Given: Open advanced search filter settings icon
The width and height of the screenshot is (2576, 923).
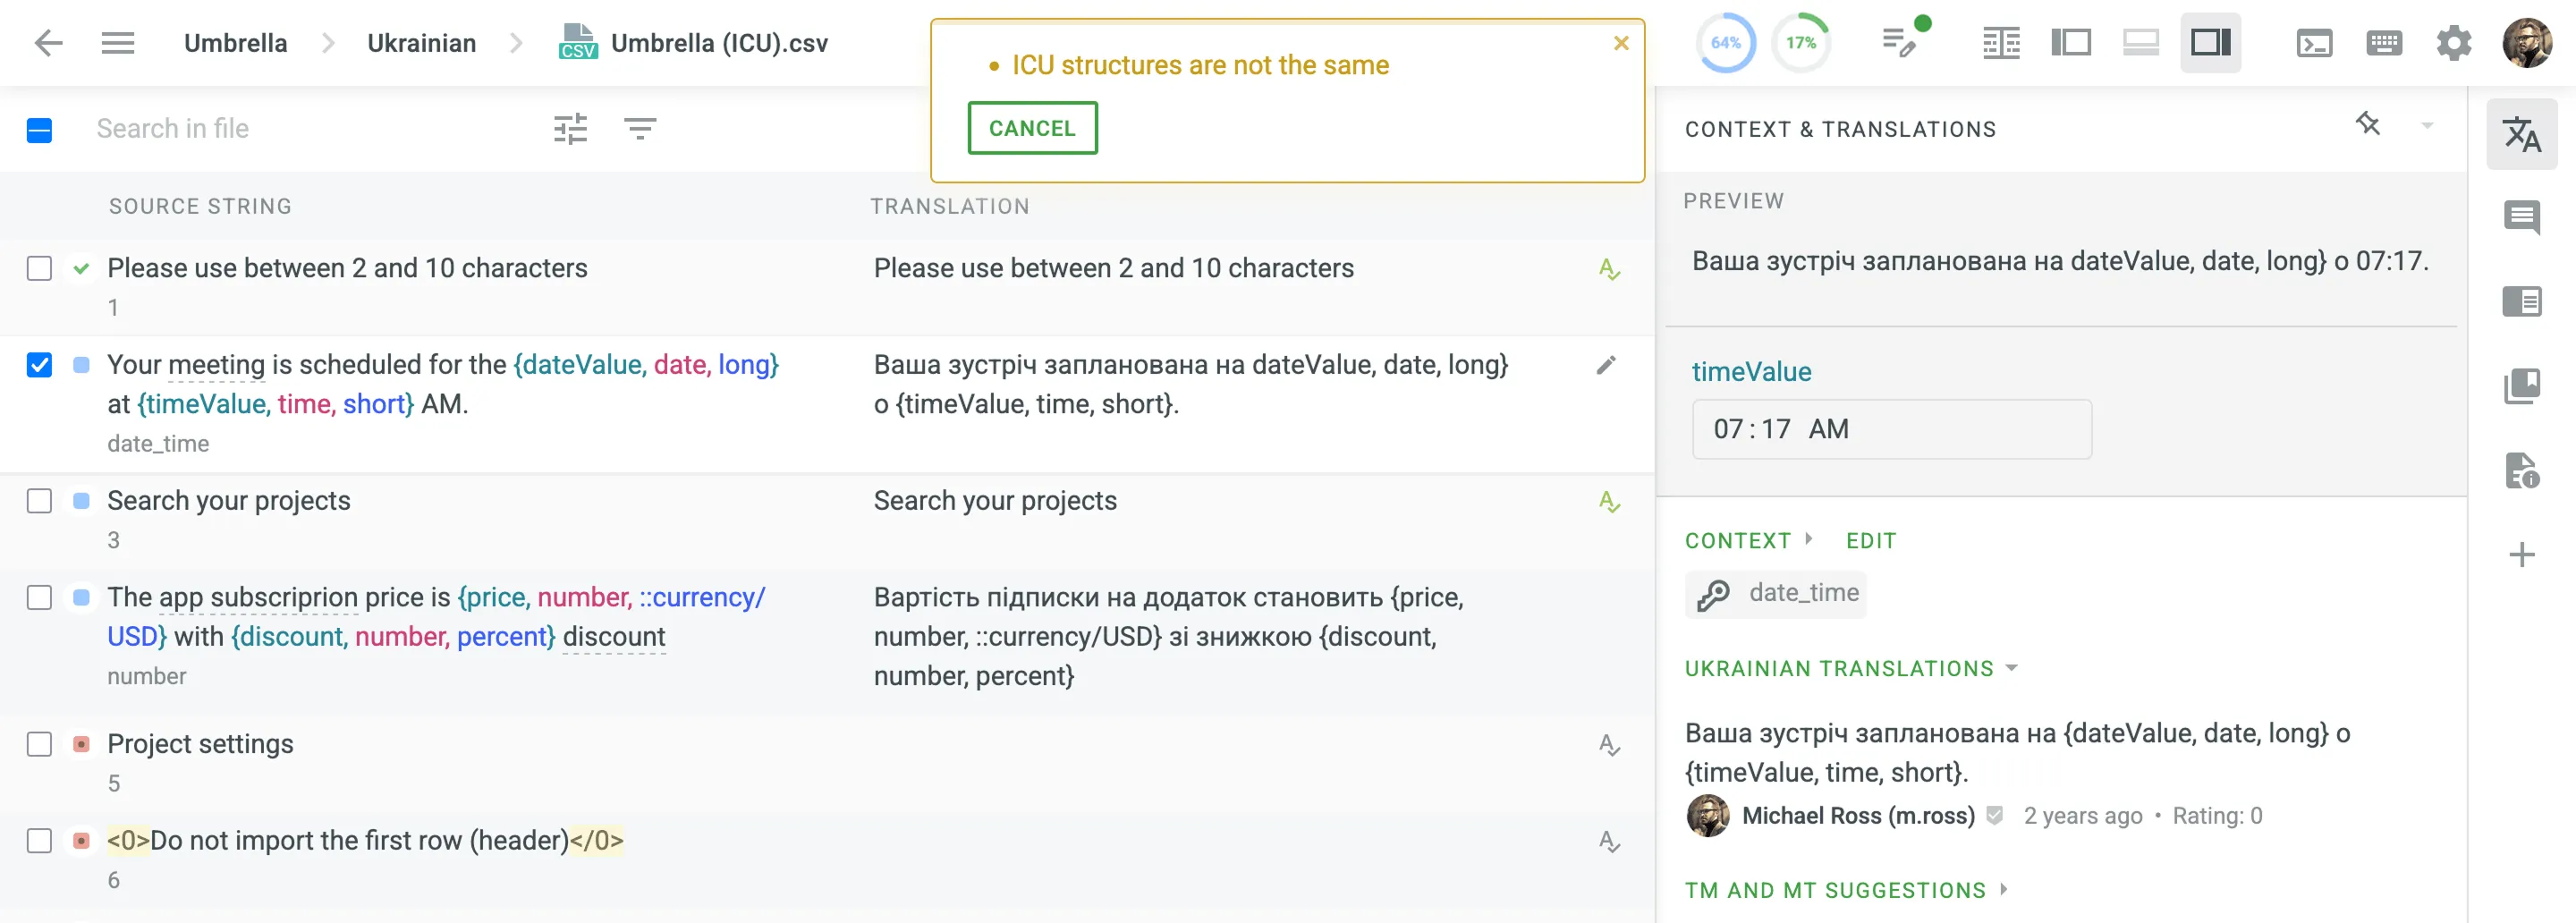Looking at the screenshot, I should click(570, 129).
